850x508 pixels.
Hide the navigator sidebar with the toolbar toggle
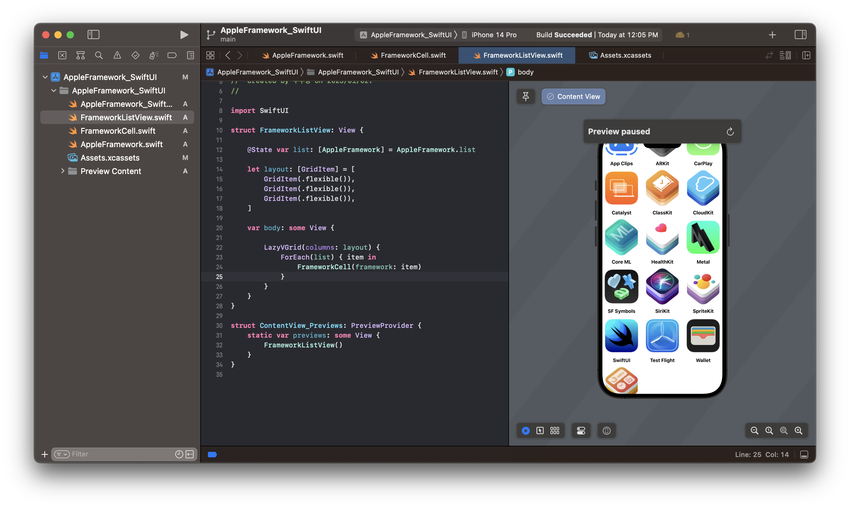[93, 34]
